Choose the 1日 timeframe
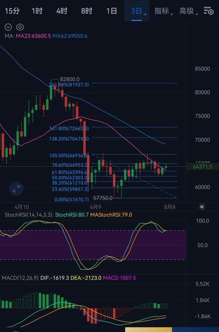The height and width of the screenshot is (332, 219). [112, 11]
